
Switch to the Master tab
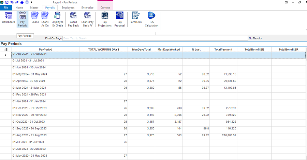click(34, 7)
